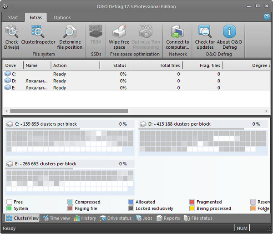Viewport: 273px width, 234px height.
Task: Select drive E: icon in list
Action: pos(7,87)
